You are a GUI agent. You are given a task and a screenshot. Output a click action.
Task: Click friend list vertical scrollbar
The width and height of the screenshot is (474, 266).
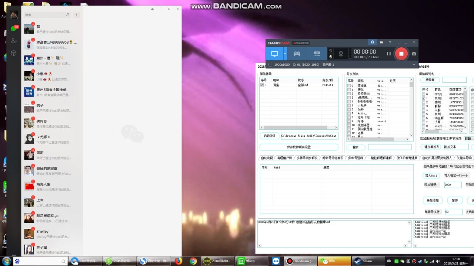tap(411, 107)
